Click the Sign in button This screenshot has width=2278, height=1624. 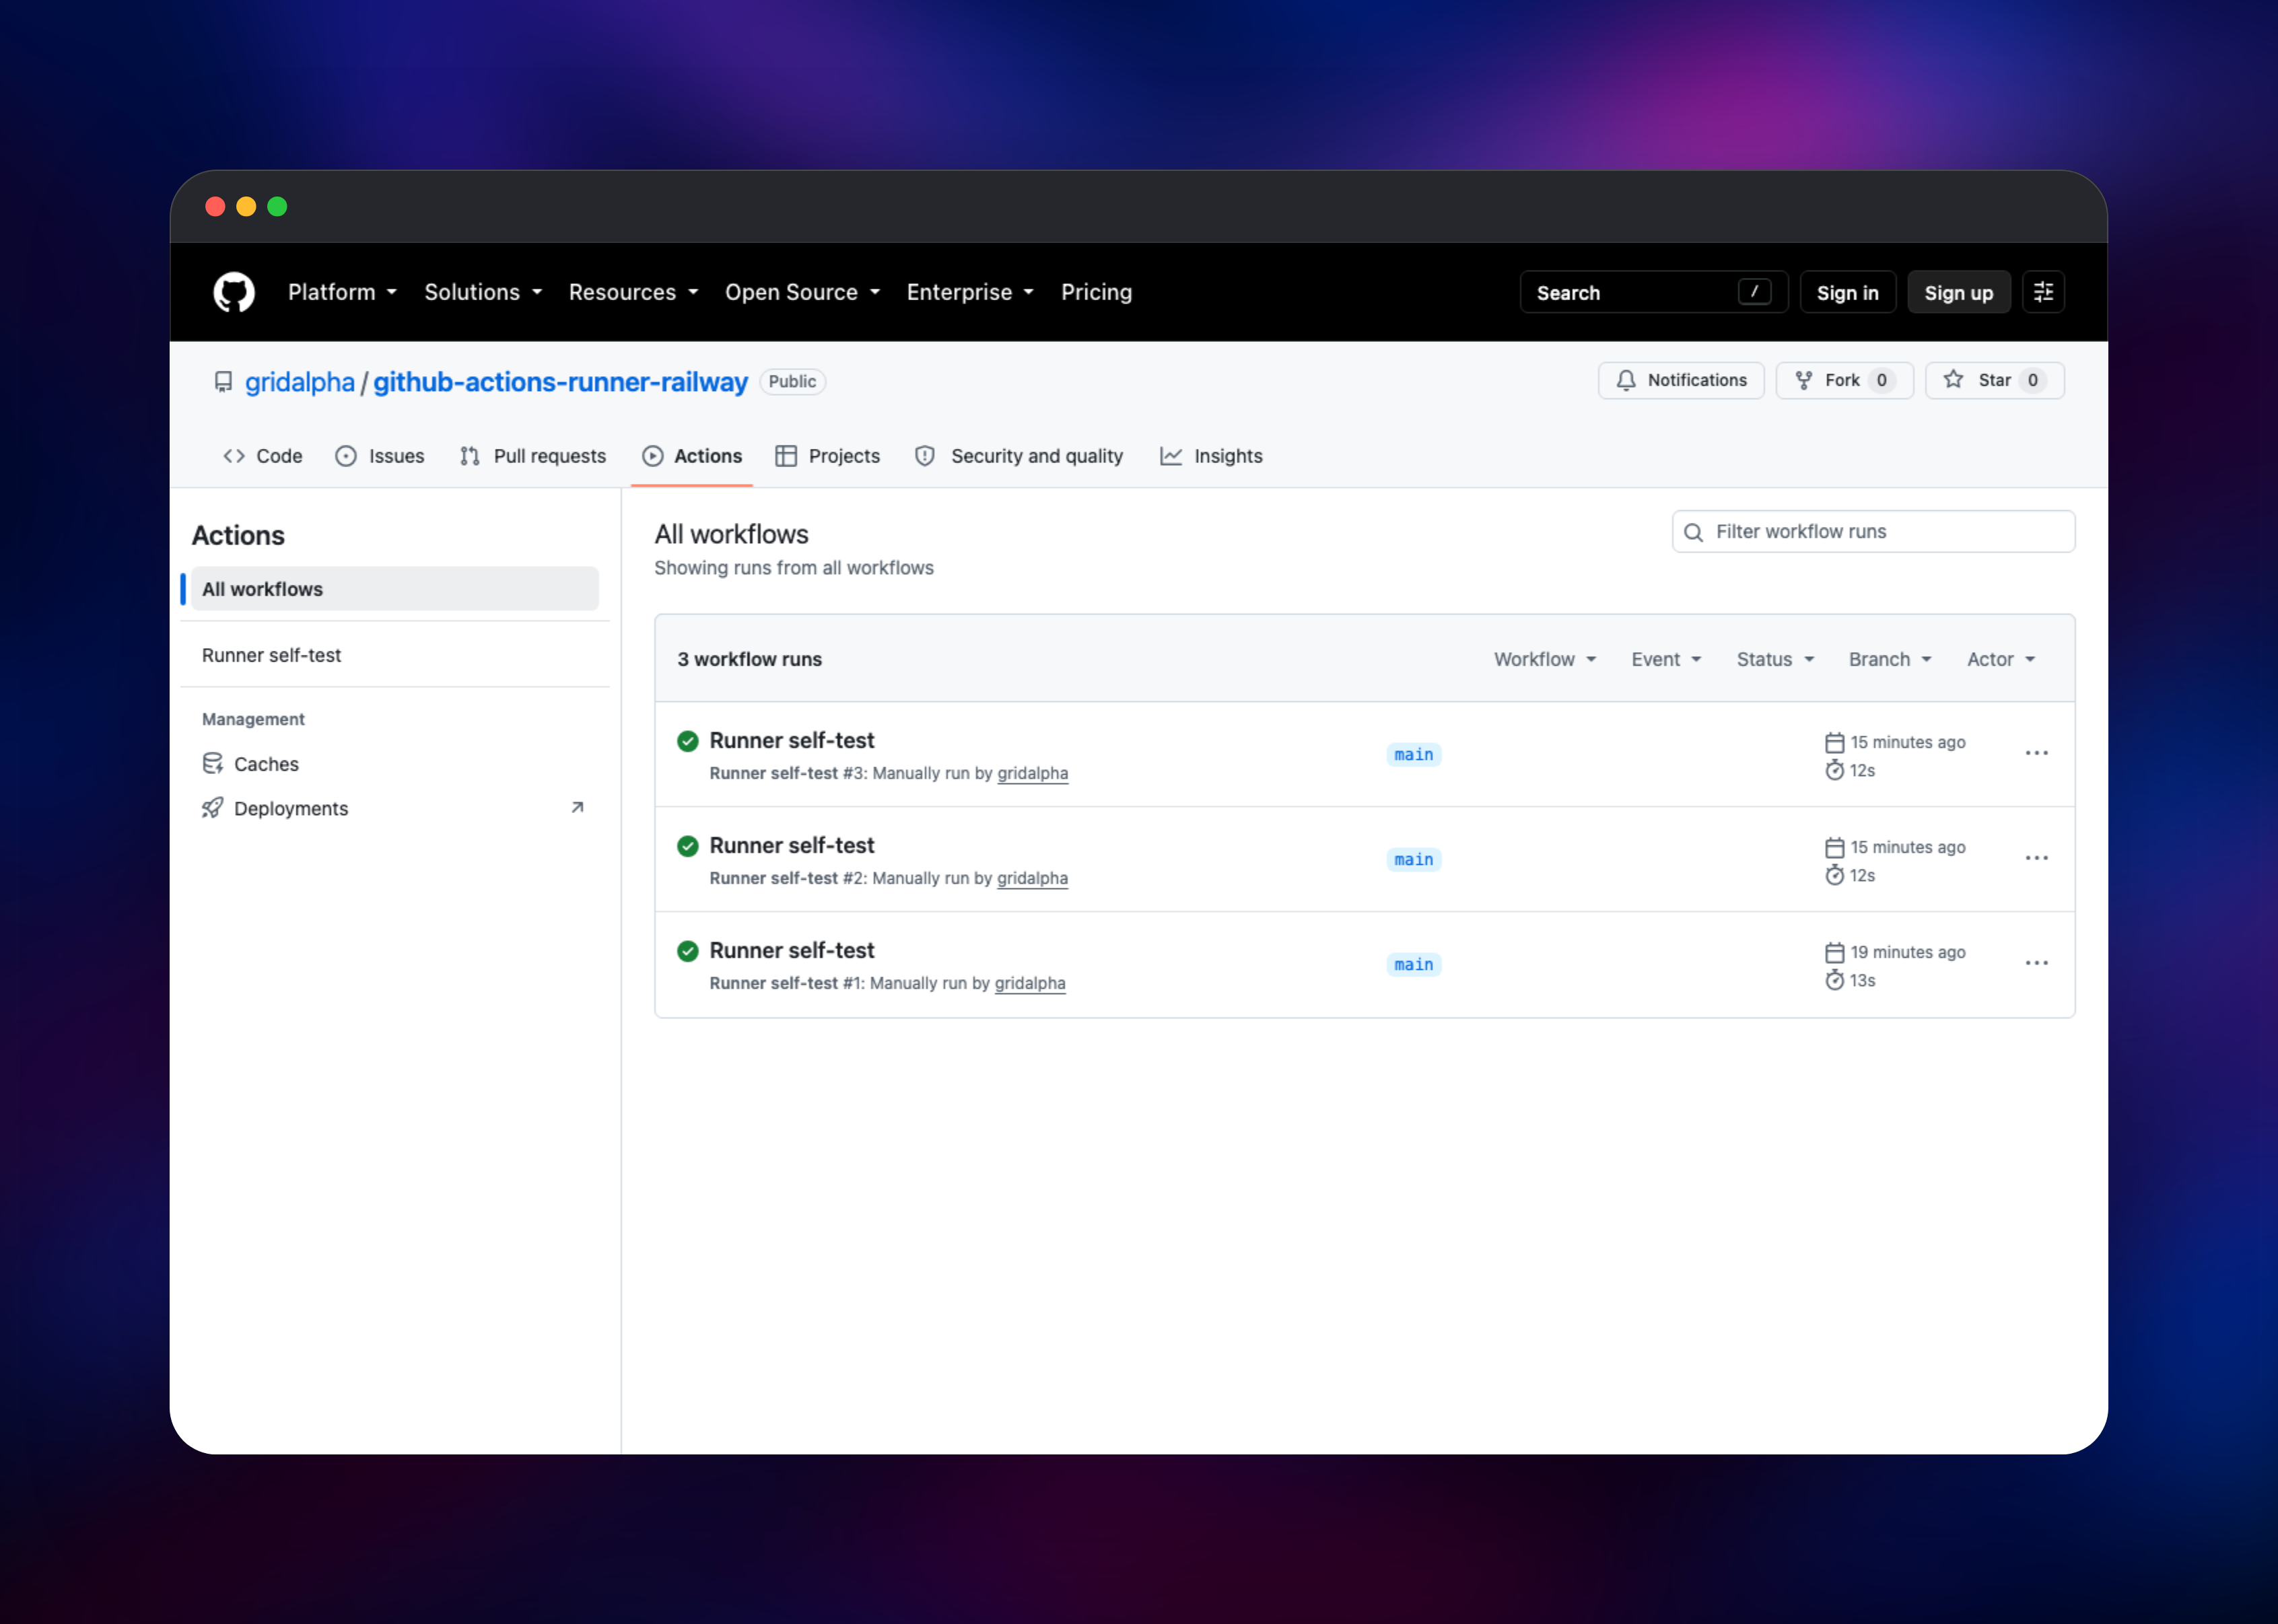1847,292
